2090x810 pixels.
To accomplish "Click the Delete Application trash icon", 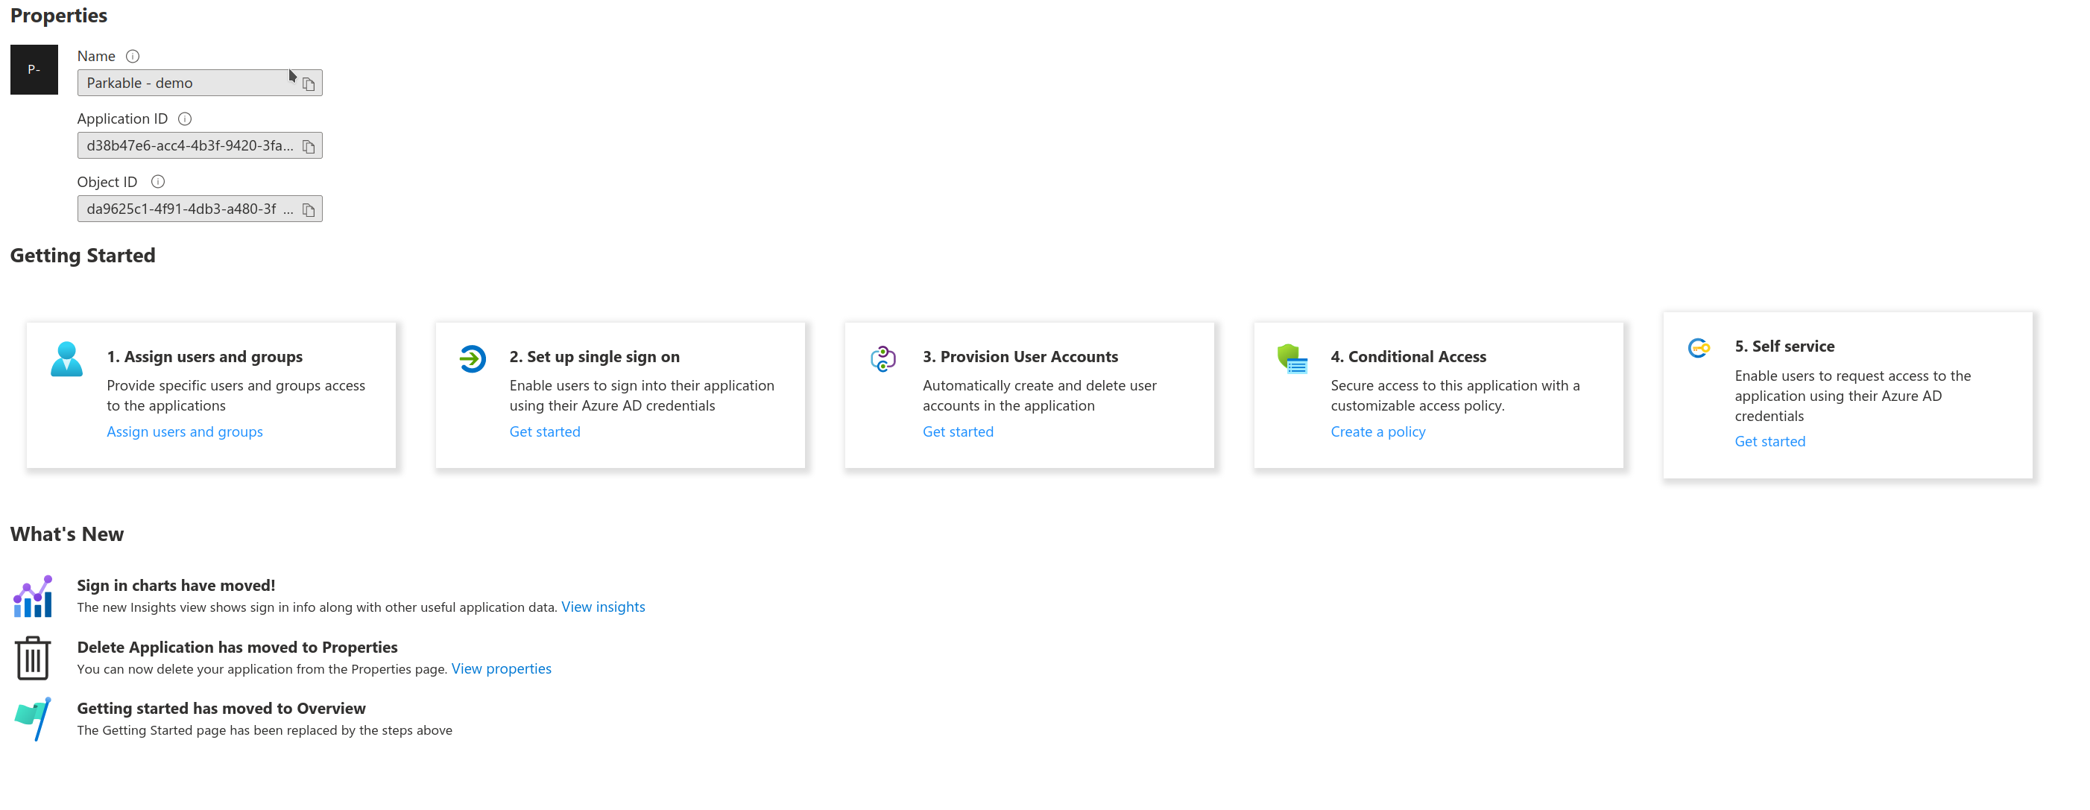I will pyautogui.click(x=33, y=656).
